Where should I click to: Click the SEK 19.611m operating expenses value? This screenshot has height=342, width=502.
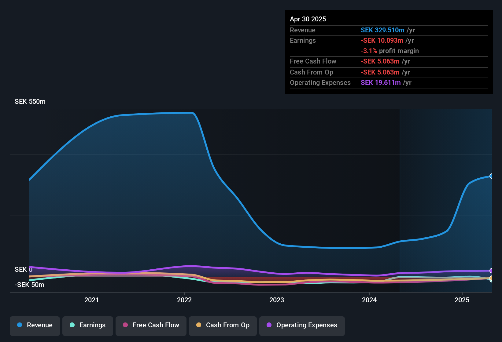[x=381, y=82]
